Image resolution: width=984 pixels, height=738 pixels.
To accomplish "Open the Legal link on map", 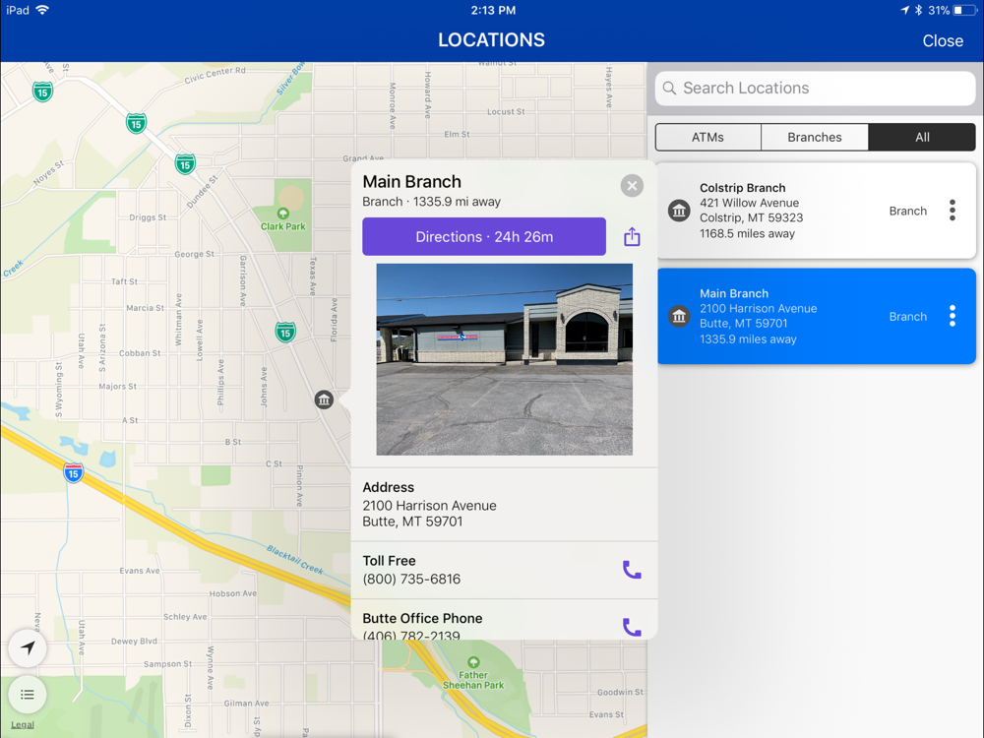I will pyautogui.click(x=23, y=725).
